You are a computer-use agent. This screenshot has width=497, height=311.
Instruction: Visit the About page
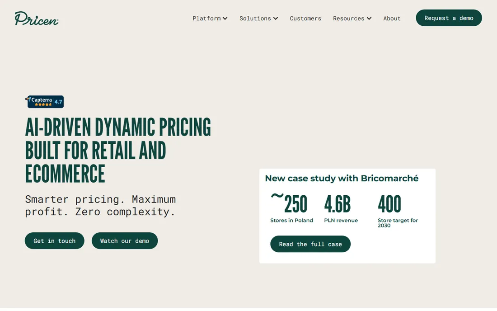pos(392,19)
